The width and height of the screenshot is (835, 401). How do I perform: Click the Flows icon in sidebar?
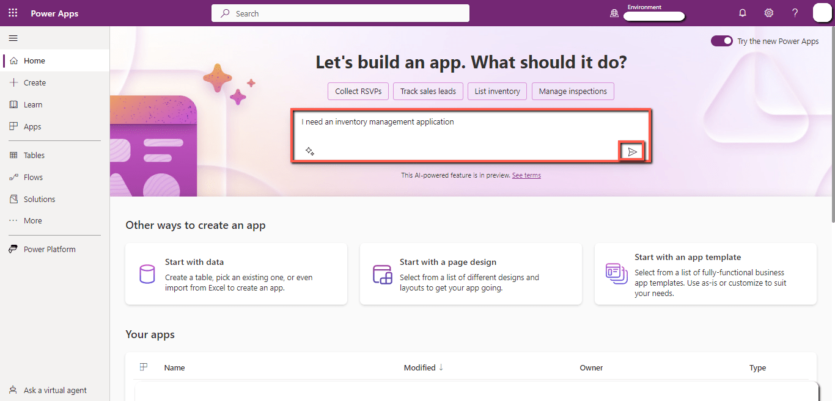point(14,177)
